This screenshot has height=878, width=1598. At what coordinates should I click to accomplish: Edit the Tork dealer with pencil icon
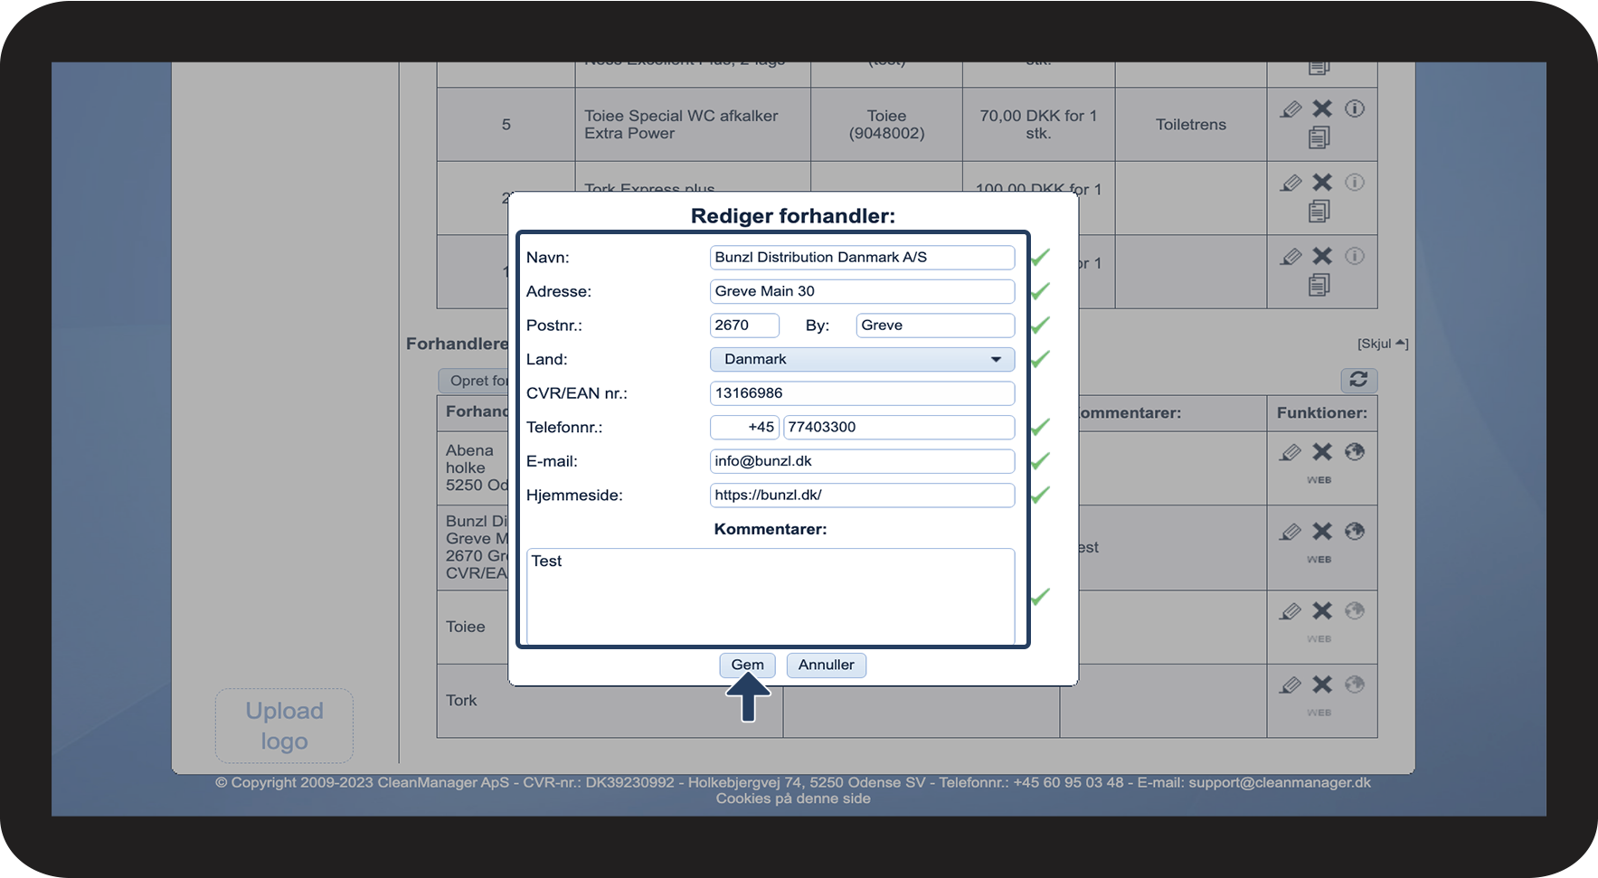1291,685
